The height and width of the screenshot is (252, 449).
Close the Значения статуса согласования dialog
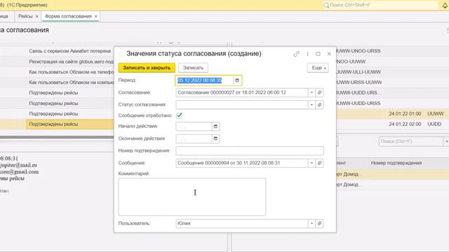[x=329, y=54]
